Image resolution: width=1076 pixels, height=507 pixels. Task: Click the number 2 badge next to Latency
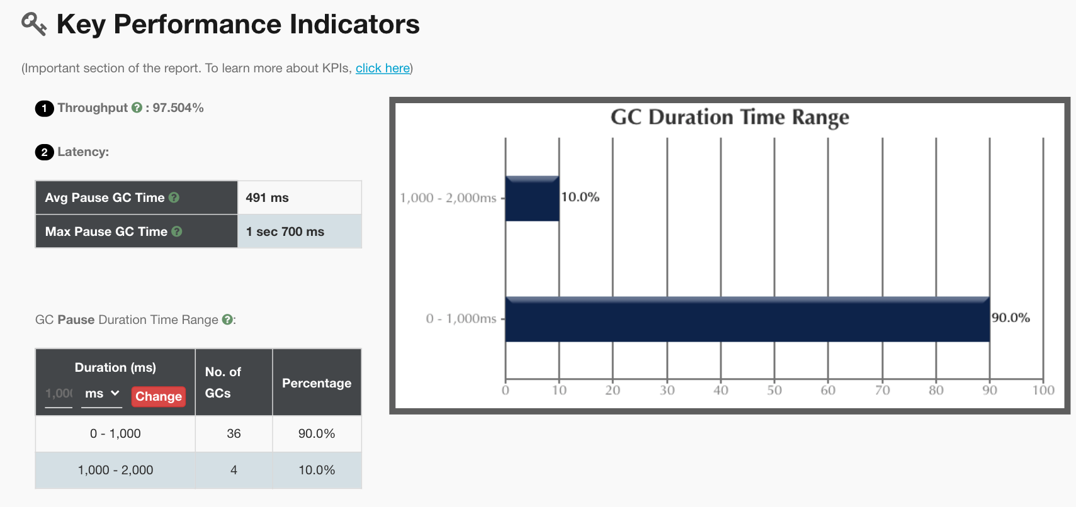pos(44,152)
